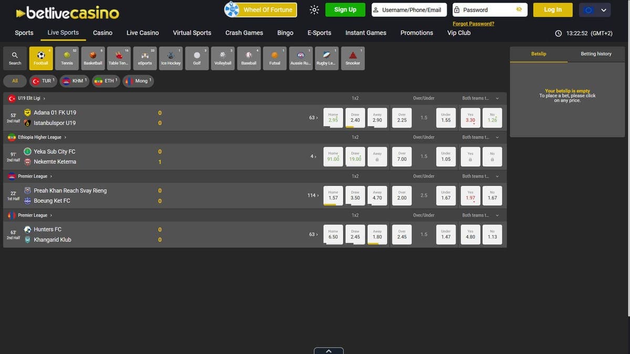The height and width of the screenshot is (354, 630).
Task: Select the Rugby League sport icon
Action: coord(327,58)
